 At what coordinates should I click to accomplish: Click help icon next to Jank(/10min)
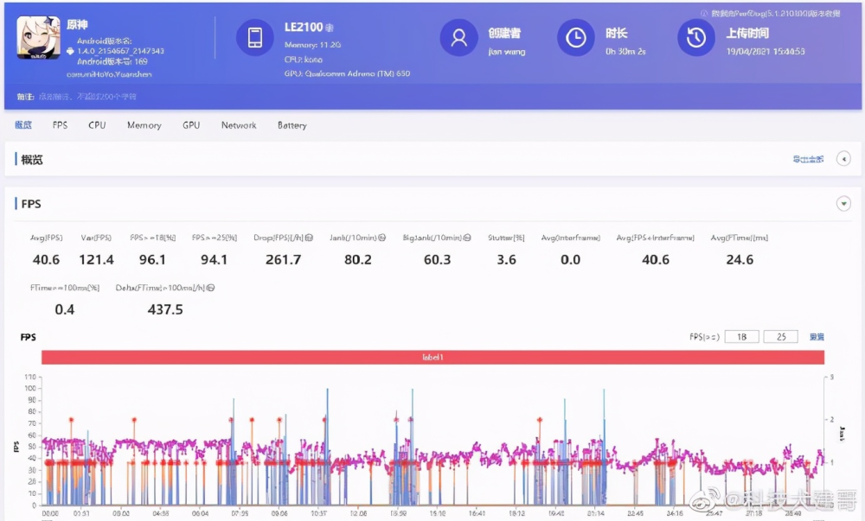click(x=381, y=238)
